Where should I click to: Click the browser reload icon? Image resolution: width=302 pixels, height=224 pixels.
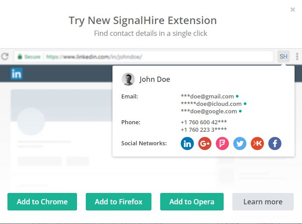[5, 56]
